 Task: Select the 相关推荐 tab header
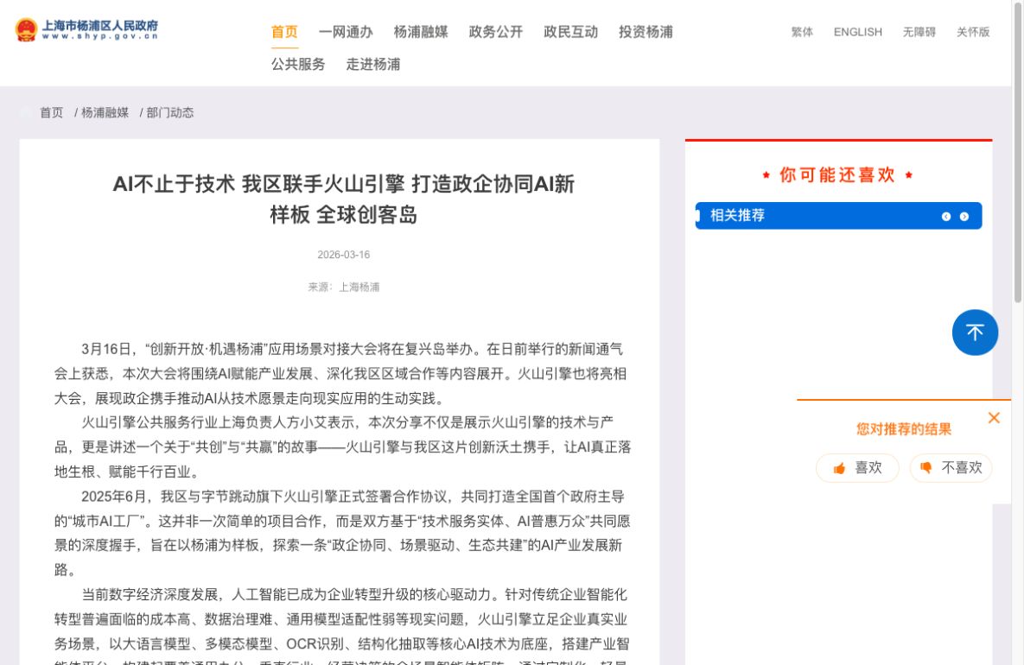[737, 215]
